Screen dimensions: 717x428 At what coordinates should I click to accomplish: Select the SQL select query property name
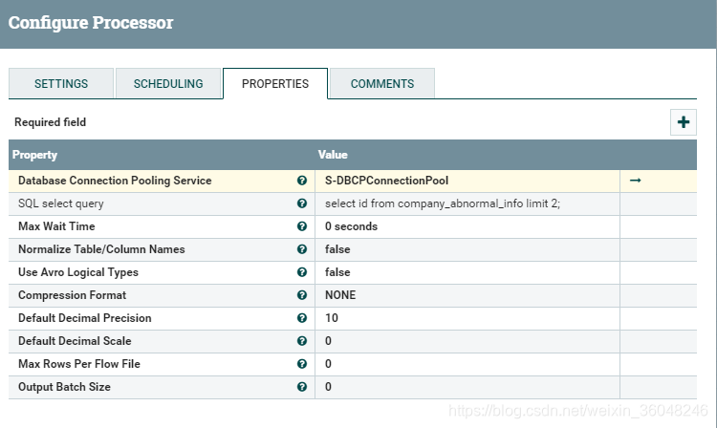click(x=61, y=203)
